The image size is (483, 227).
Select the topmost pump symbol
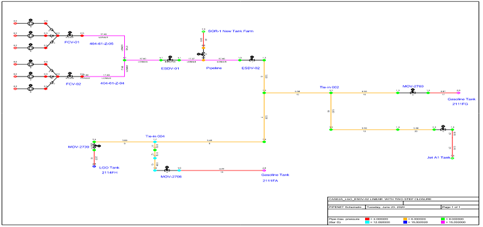point(30,23)
